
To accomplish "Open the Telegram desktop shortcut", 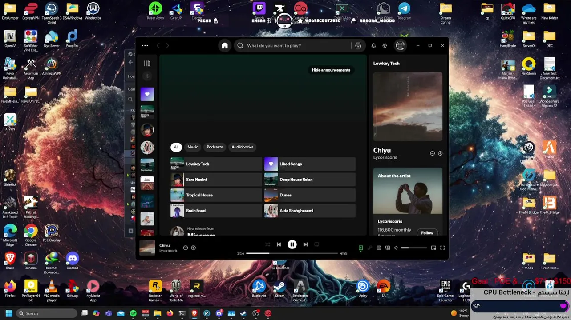I will [404, 11].
